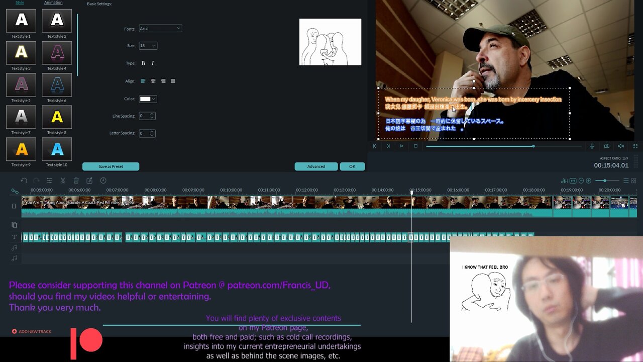Toggle bold text type

coord(143,63)
